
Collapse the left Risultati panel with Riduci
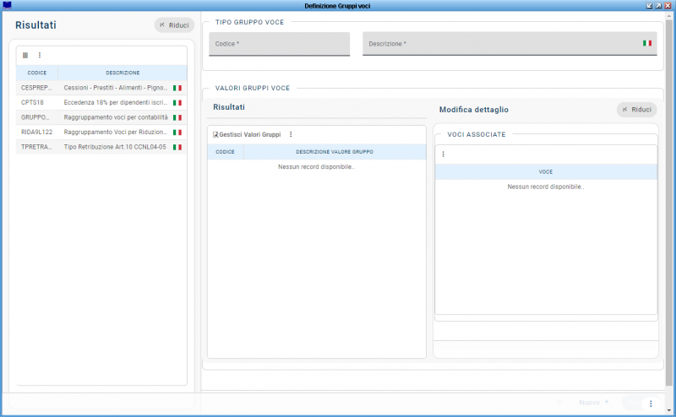coord(174,25)
